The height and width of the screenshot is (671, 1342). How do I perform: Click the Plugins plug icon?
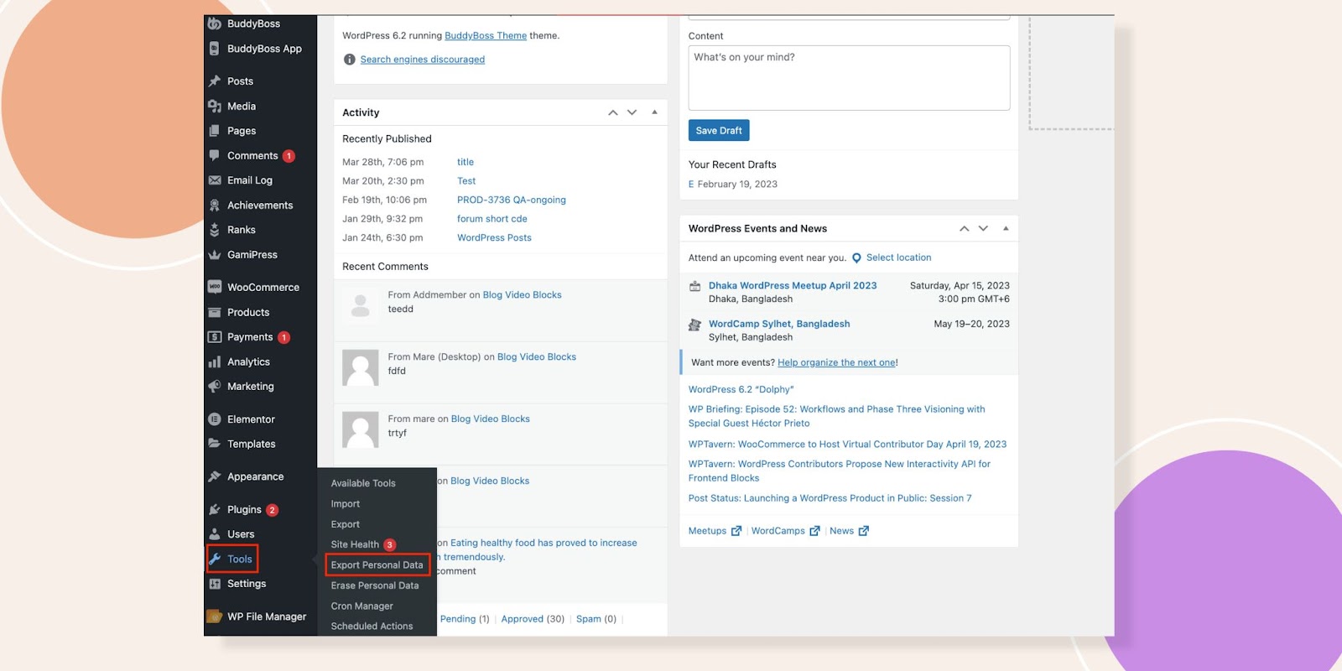click(215, 510)
